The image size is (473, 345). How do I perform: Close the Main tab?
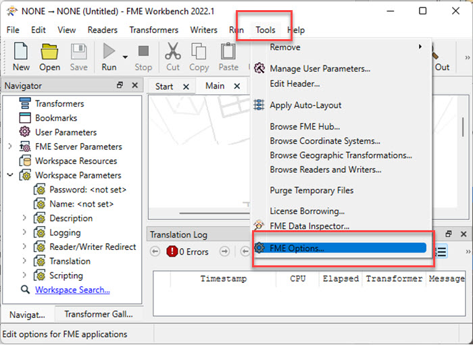tap(237, 86)
